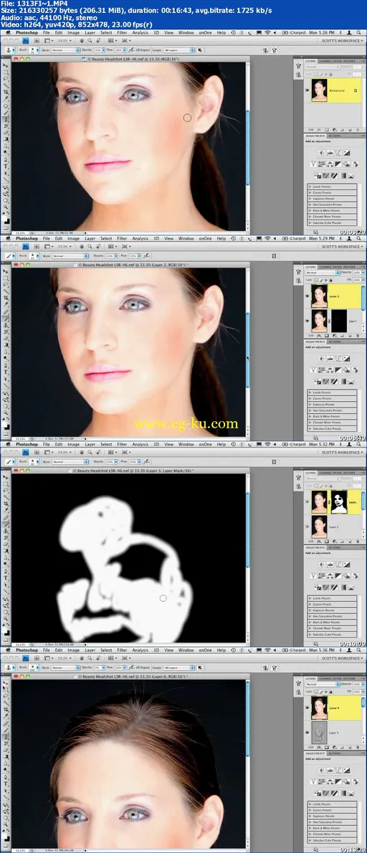Screen dimensions: 367x853
Task: Add a Black & White adjustment in the 5:29 PM frame
Action: 338,370
